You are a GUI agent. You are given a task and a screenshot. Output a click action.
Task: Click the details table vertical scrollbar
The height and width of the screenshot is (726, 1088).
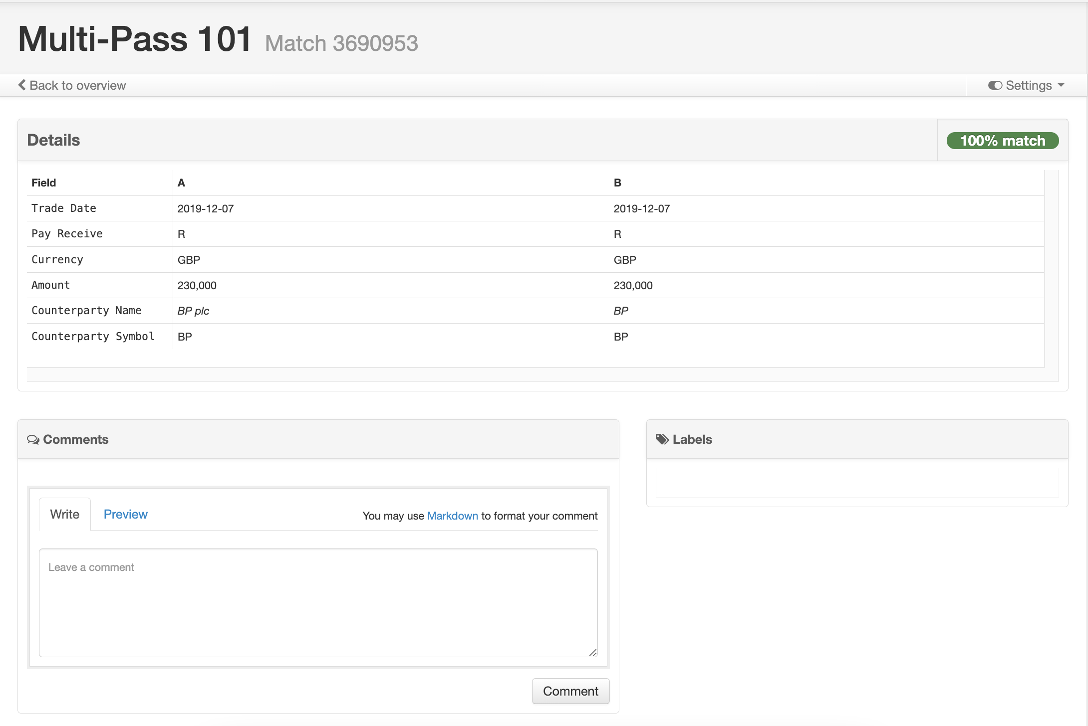pos(1052,269)
